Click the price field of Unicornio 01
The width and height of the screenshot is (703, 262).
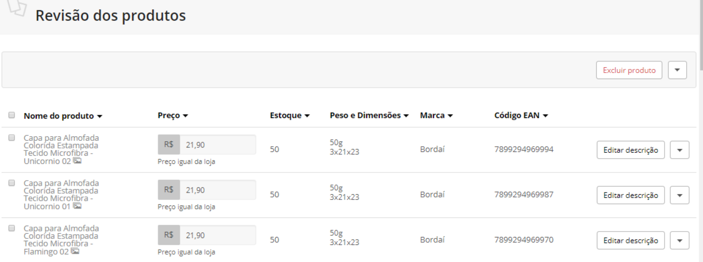(217, 190)
